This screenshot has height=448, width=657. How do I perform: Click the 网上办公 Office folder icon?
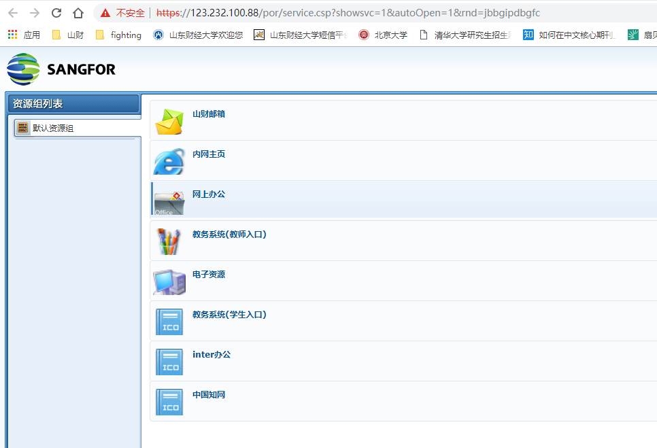pos(169,202)
